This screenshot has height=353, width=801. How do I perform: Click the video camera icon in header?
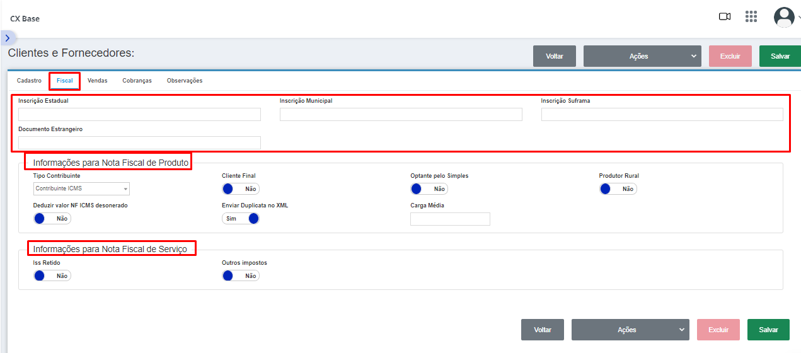[725, 17]
